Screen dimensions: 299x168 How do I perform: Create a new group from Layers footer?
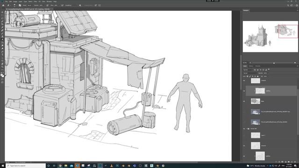coord(289,162)
